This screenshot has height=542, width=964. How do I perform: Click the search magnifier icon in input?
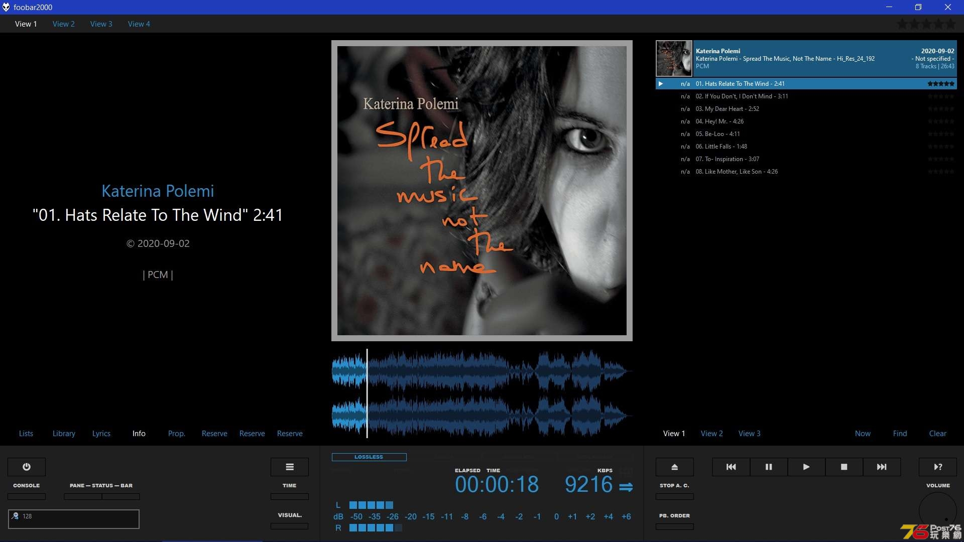(15, 515)
